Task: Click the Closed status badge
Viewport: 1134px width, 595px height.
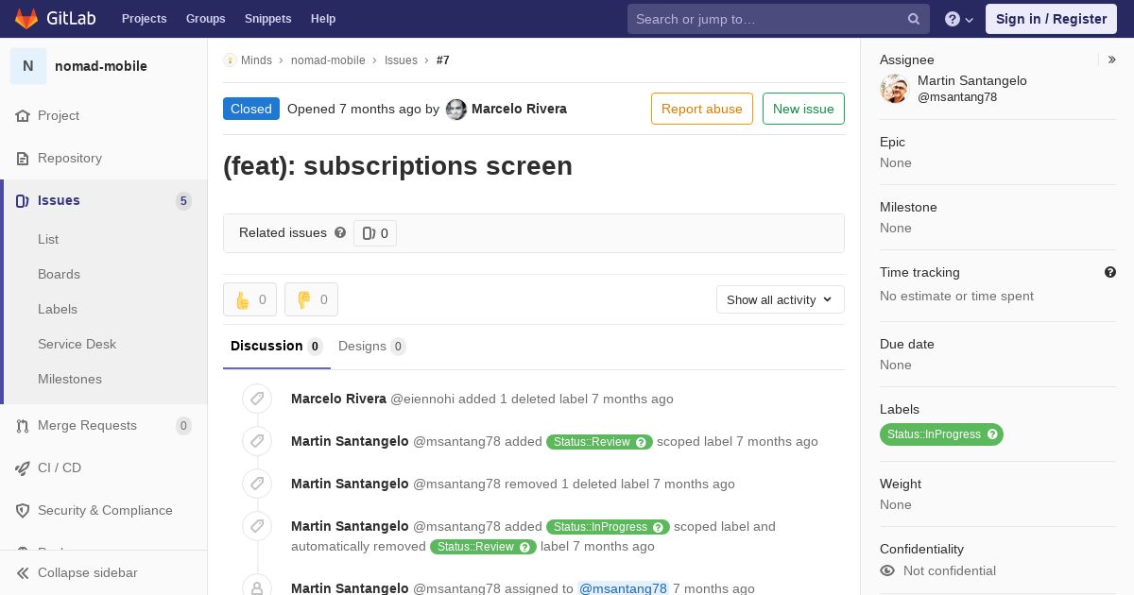Action: click(251, 109)
